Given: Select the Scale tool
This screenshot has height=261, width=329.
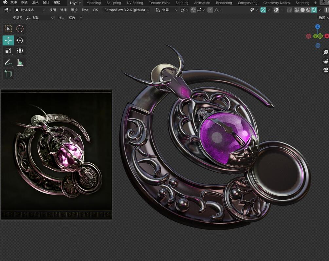Looking at the screenshot, I should pos(8,51).
